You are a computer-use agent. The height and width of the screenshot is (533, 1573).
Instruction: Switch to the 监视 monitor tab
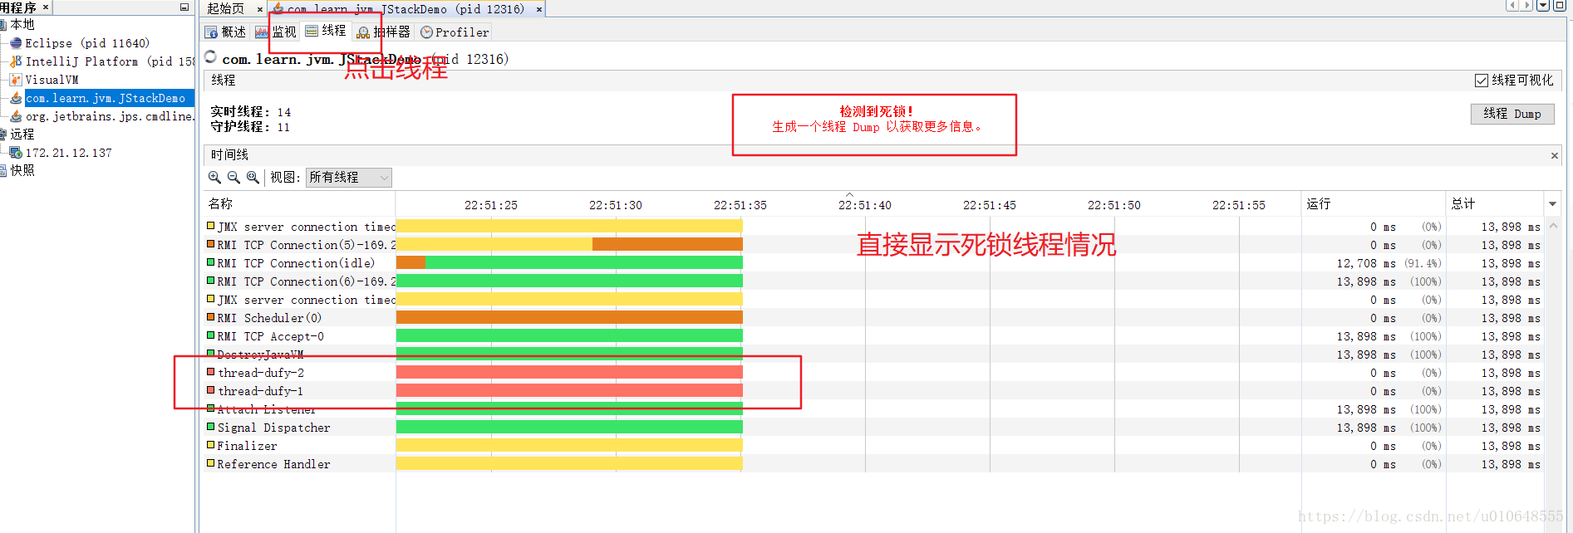coord(276,32)
